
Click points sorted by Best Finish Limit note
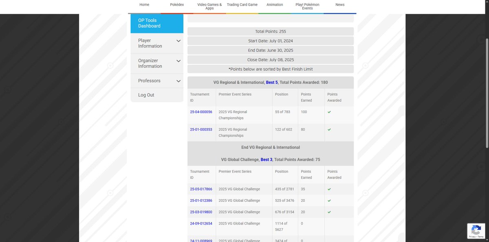pos(271,69)
